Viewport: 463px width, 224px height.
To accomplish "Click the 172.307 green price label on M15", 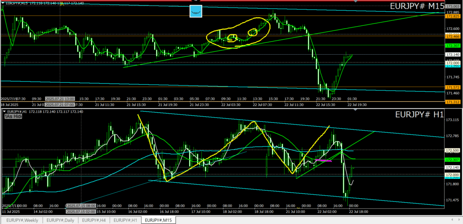I will click(453, 46).
